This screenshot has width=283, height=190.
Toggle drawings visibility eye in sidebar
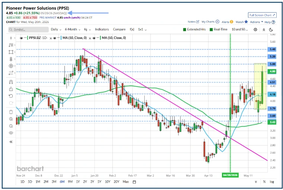coord(11,133)
